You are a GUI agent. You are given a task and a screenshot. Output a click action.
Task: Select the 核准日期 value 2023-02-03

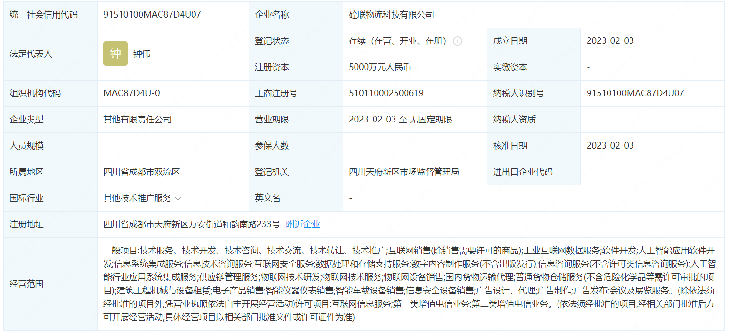pos(610,146)
